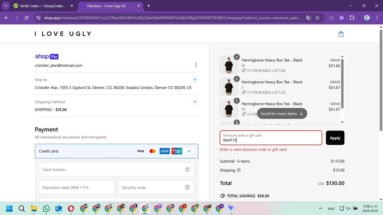The image size is (383, 215).
Task: Focus the Card number field
Action: point(116,169)
